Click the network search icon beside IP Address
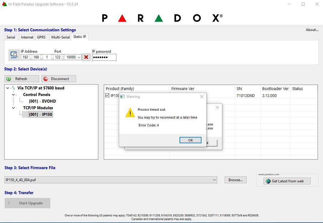This screenshot has height=223, width=323. pyautogui.click(x=14, y=55)
